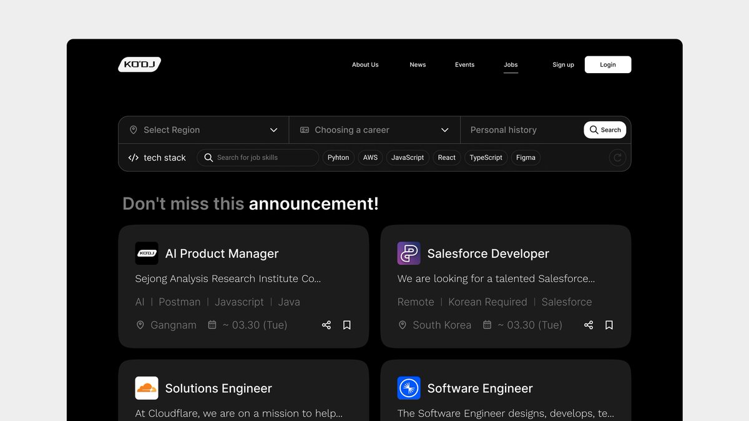
Task: Toggle the React skill tag
Action: tap(446, 157)
